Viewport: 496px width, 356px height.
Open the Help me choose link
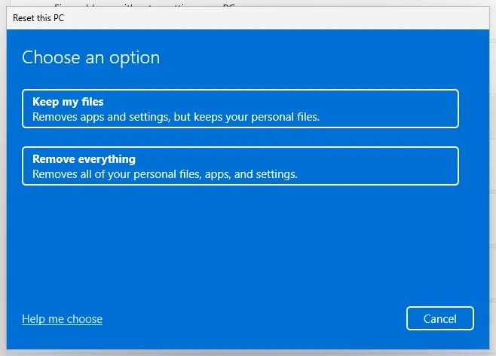pyautogui.click(x=62, y=318)
